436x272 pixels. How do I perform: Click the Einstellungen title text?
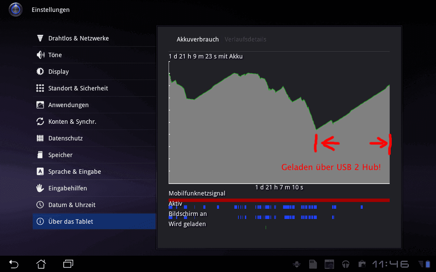[x=51, y=10]
